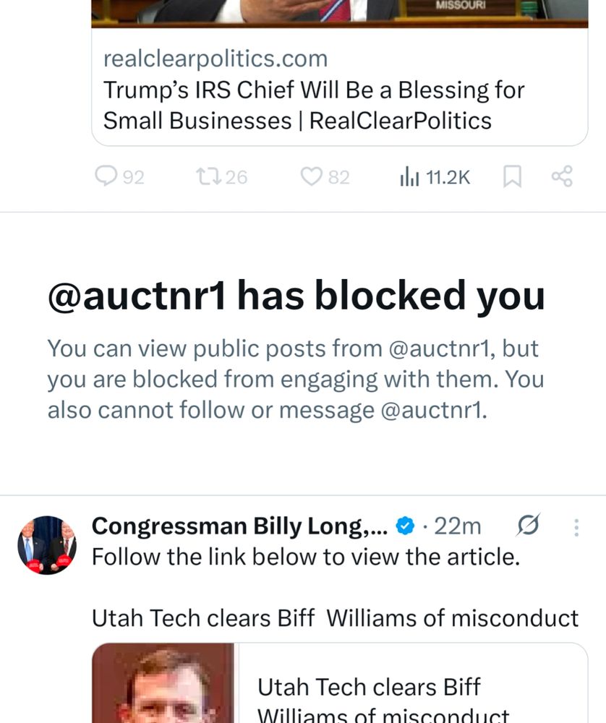
Task: Tap the '@auctnr1 has blocked you' heading
Action: coord(296,295)
